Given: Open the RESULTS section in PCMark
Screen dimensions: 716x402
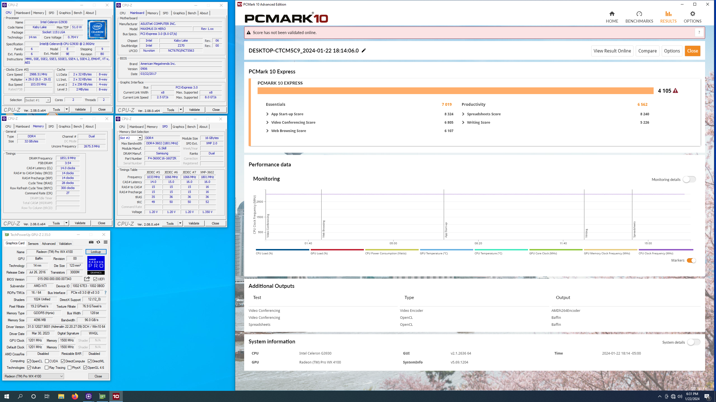Looking at the screenshot, I should point(668,17).
